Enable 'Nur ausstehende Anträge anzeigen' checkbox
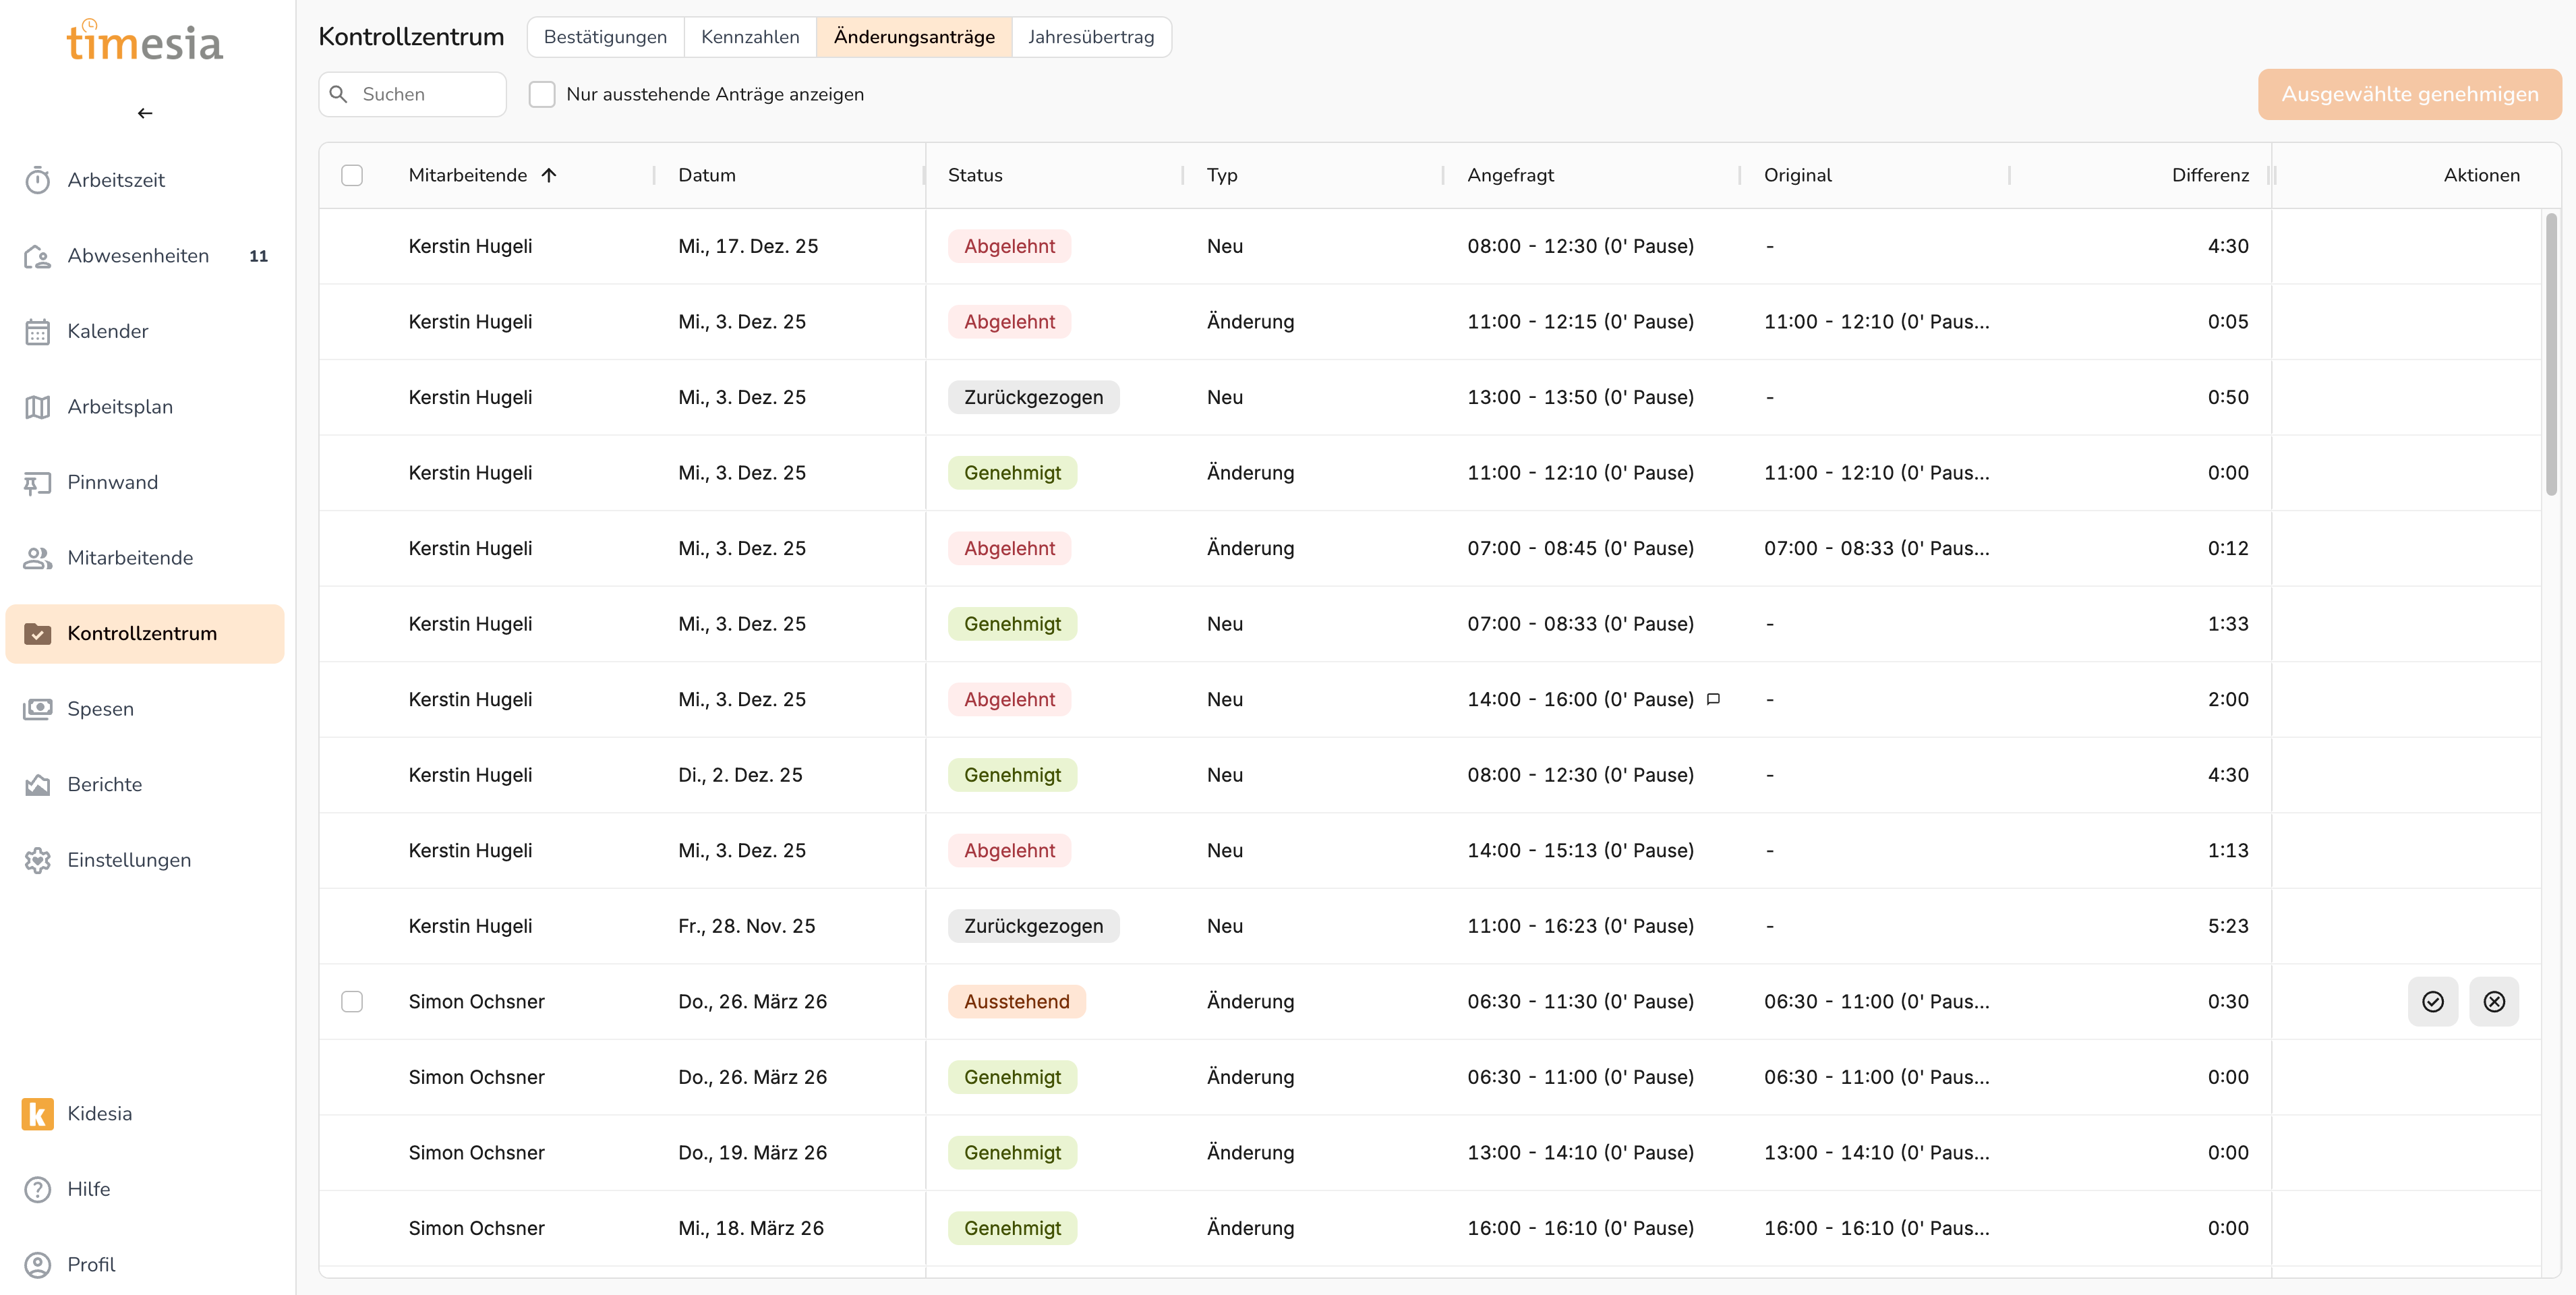 point(542,94)
